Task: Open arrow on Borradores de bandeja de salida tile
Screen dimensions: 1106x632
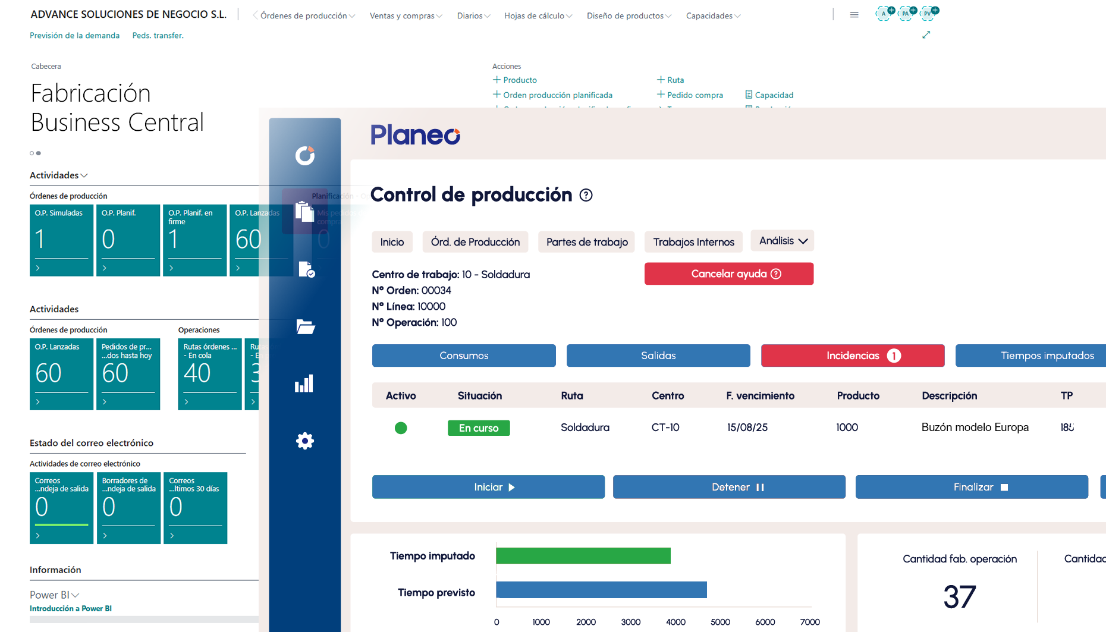Action: click(x=105, y=536)
